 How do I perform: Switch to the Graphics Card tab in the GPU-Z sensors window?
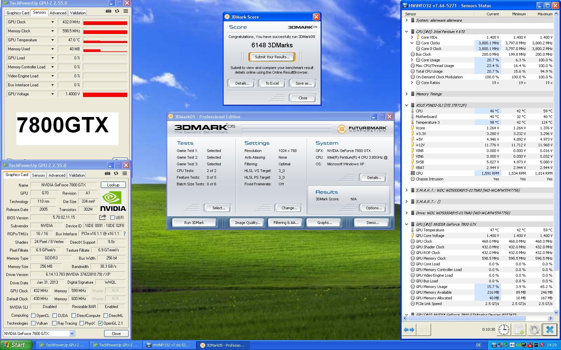[x=18, y=13]
